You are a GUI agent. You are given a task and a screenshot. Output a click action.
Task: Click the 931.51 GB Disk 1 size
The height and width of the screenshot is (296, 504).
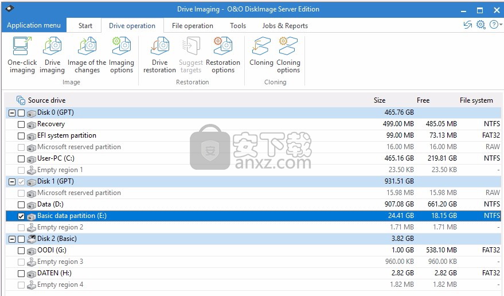click(399, 181)
